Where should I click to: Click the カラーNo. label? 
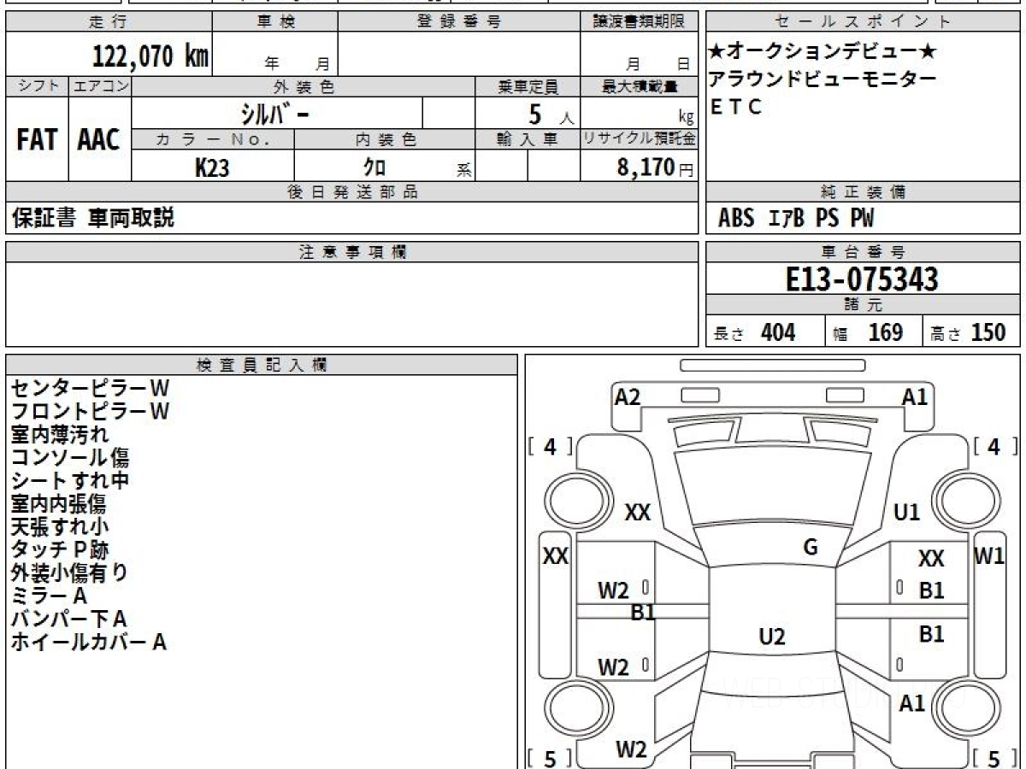213,139
